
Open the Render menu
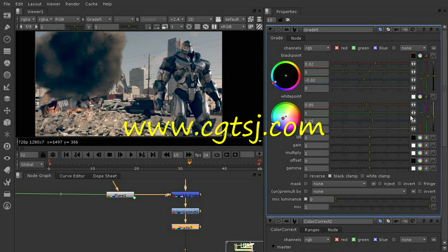pos(73,4)
